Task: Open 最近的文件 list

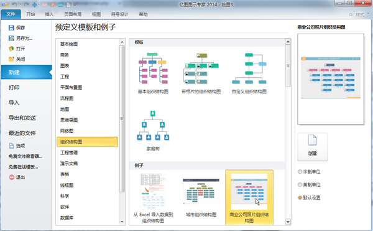Action: point(22,133)
